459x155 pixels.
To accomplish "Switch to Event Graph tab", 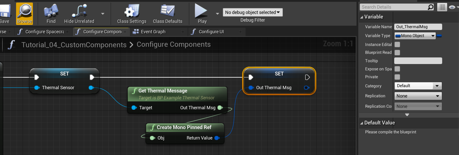I will point(159,32).
